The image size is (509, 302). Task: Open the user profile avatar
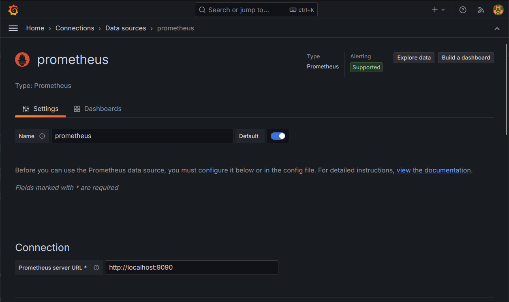(x=498, y=10)
